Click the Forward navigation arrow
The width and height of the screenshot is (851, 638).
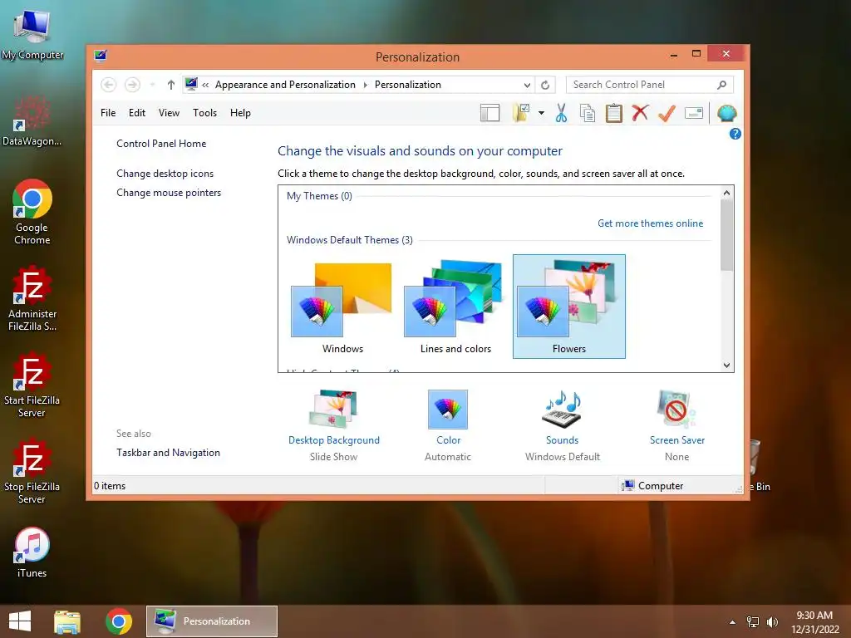[x=132, y=85]
